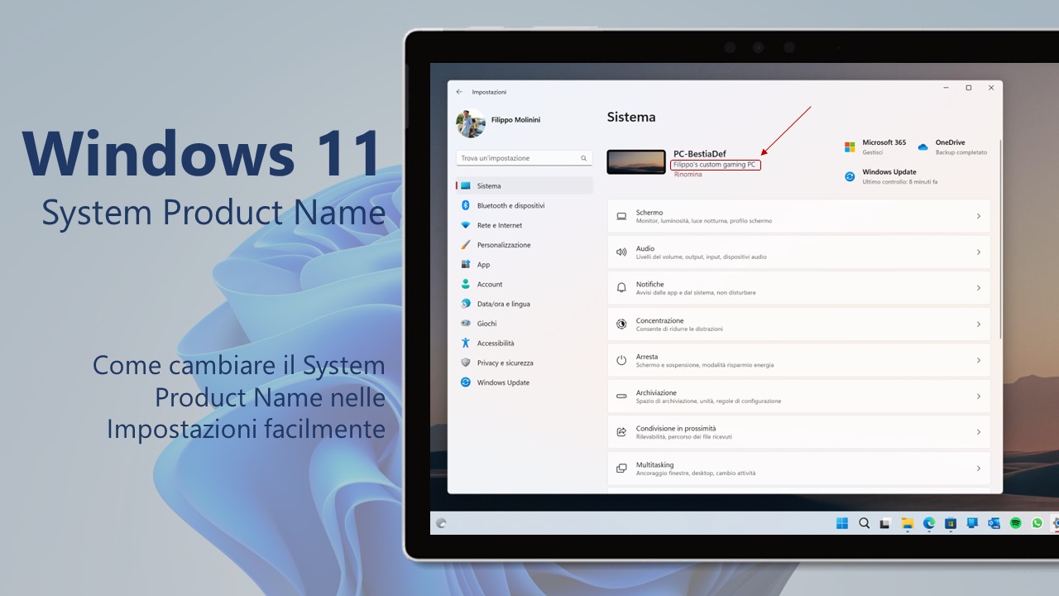Open Windows Update Ultimo controllo tile
Viewport: 1059px width, 596px height.
[891, 177]
